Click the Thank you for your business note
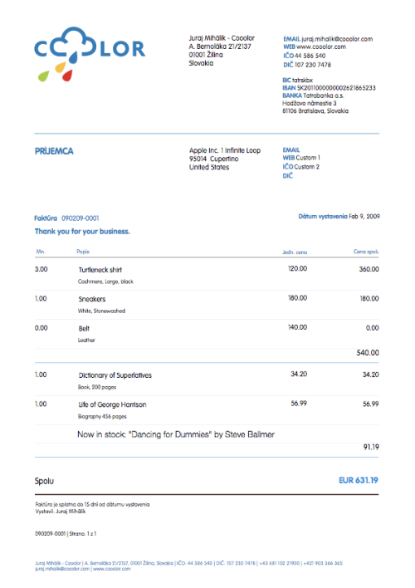Image resolution: width=415 pixels, height=588 pixels. point(82,232)
